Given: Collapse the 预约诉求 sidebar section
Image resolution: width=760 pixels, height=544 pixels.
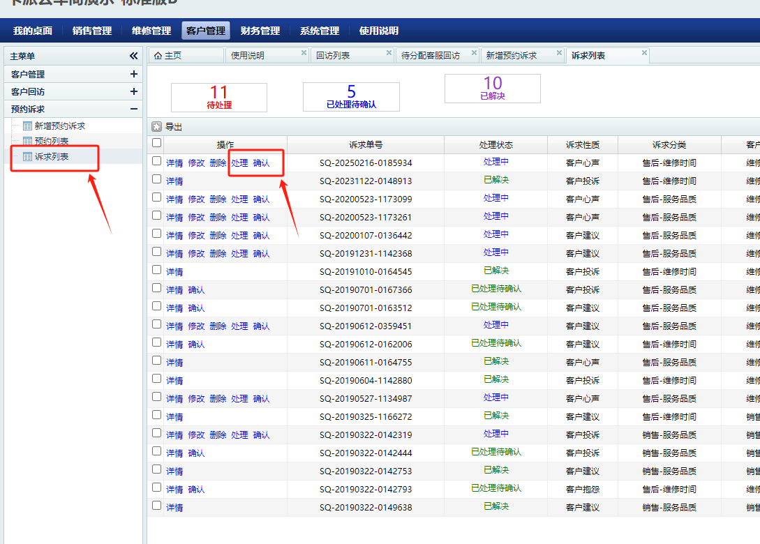Looking at the screenshot, I should [134, 109].
